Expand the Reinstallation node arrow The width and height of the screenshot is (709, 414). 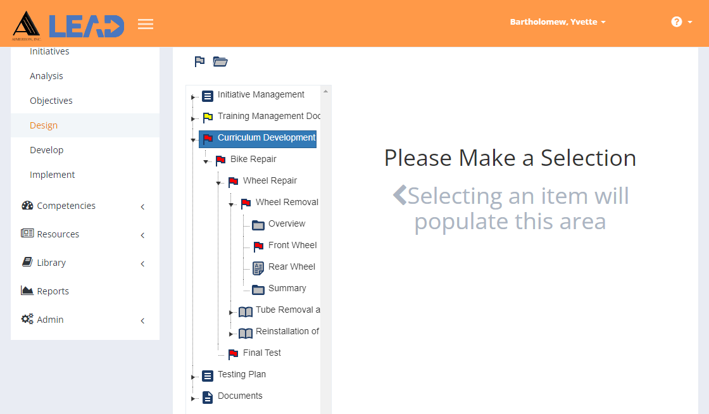(x=230, y=334)
